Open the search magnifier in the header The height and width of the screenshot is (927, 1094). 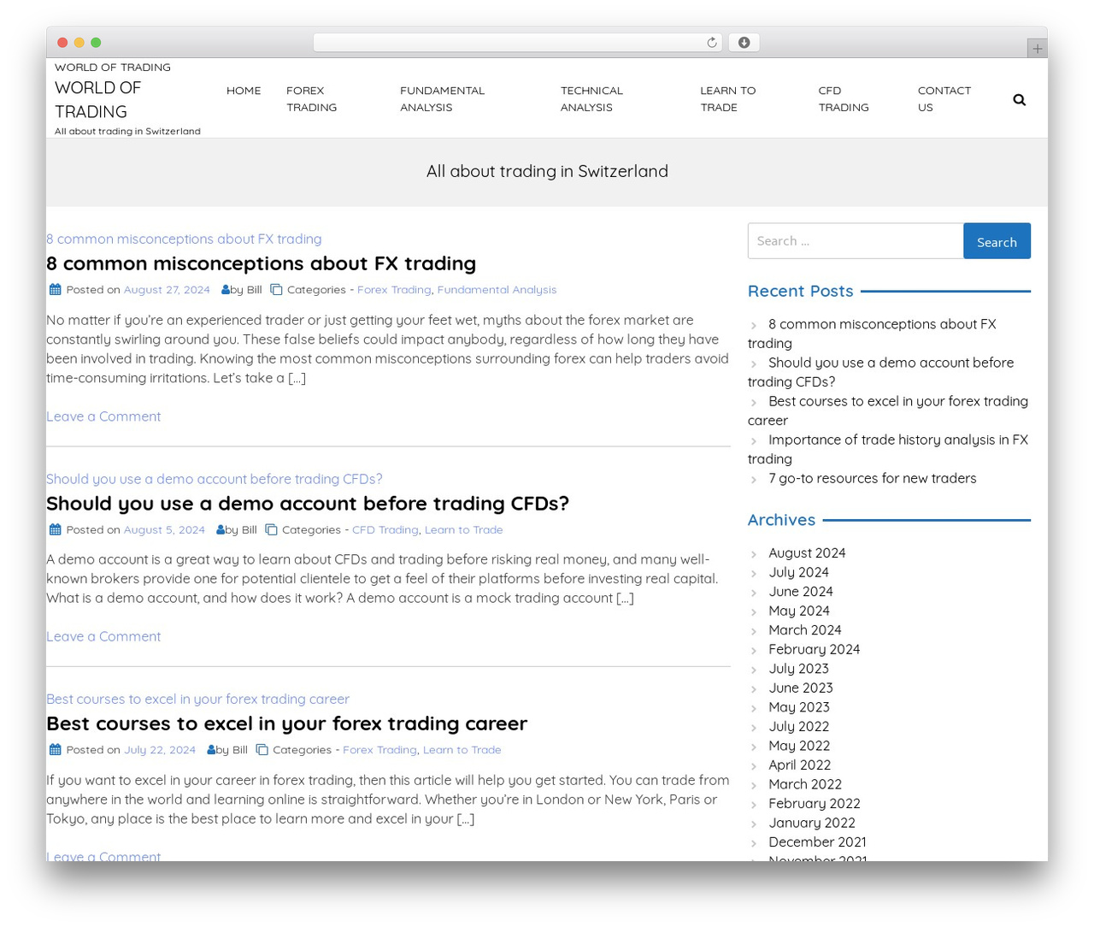click(x=1019, y=100)
